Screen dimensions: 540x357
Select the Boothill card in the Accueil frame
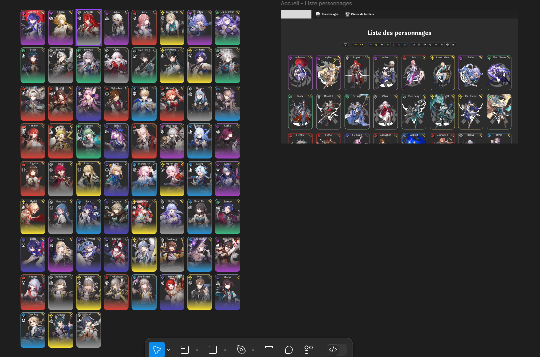point(328,112)
